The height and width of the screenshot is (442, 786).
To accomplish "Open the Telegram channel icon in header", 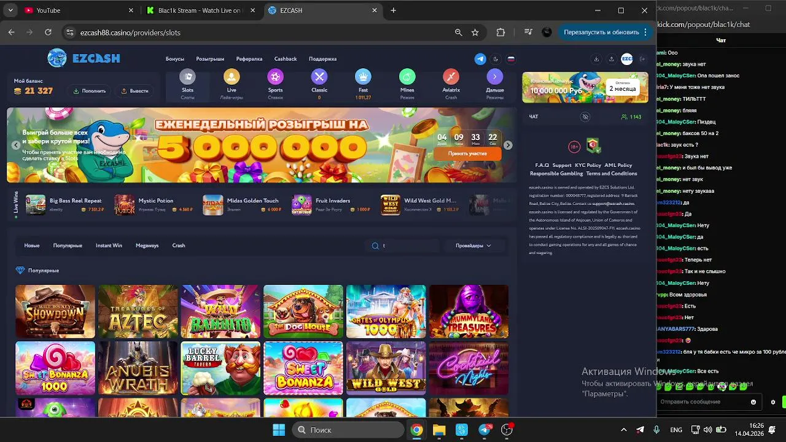I will (480, 59).
